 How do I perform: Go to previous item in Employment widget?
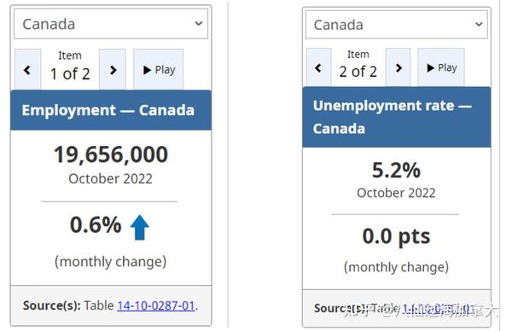click(x=28, y=69)
